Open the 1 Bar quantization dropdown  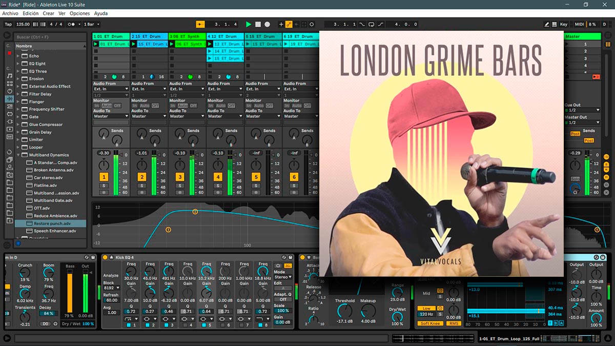(91, 24)
